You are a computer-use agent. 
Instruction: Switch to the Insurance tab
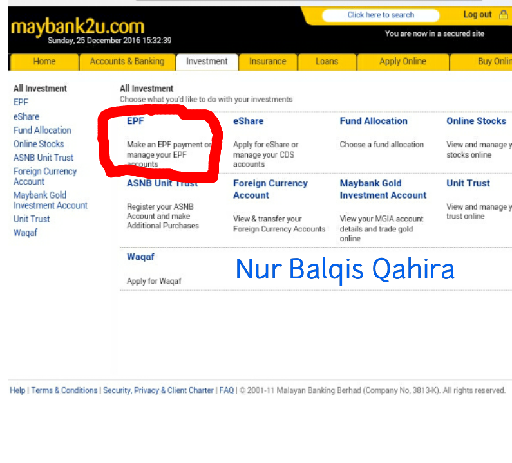(x=267, y=62)
